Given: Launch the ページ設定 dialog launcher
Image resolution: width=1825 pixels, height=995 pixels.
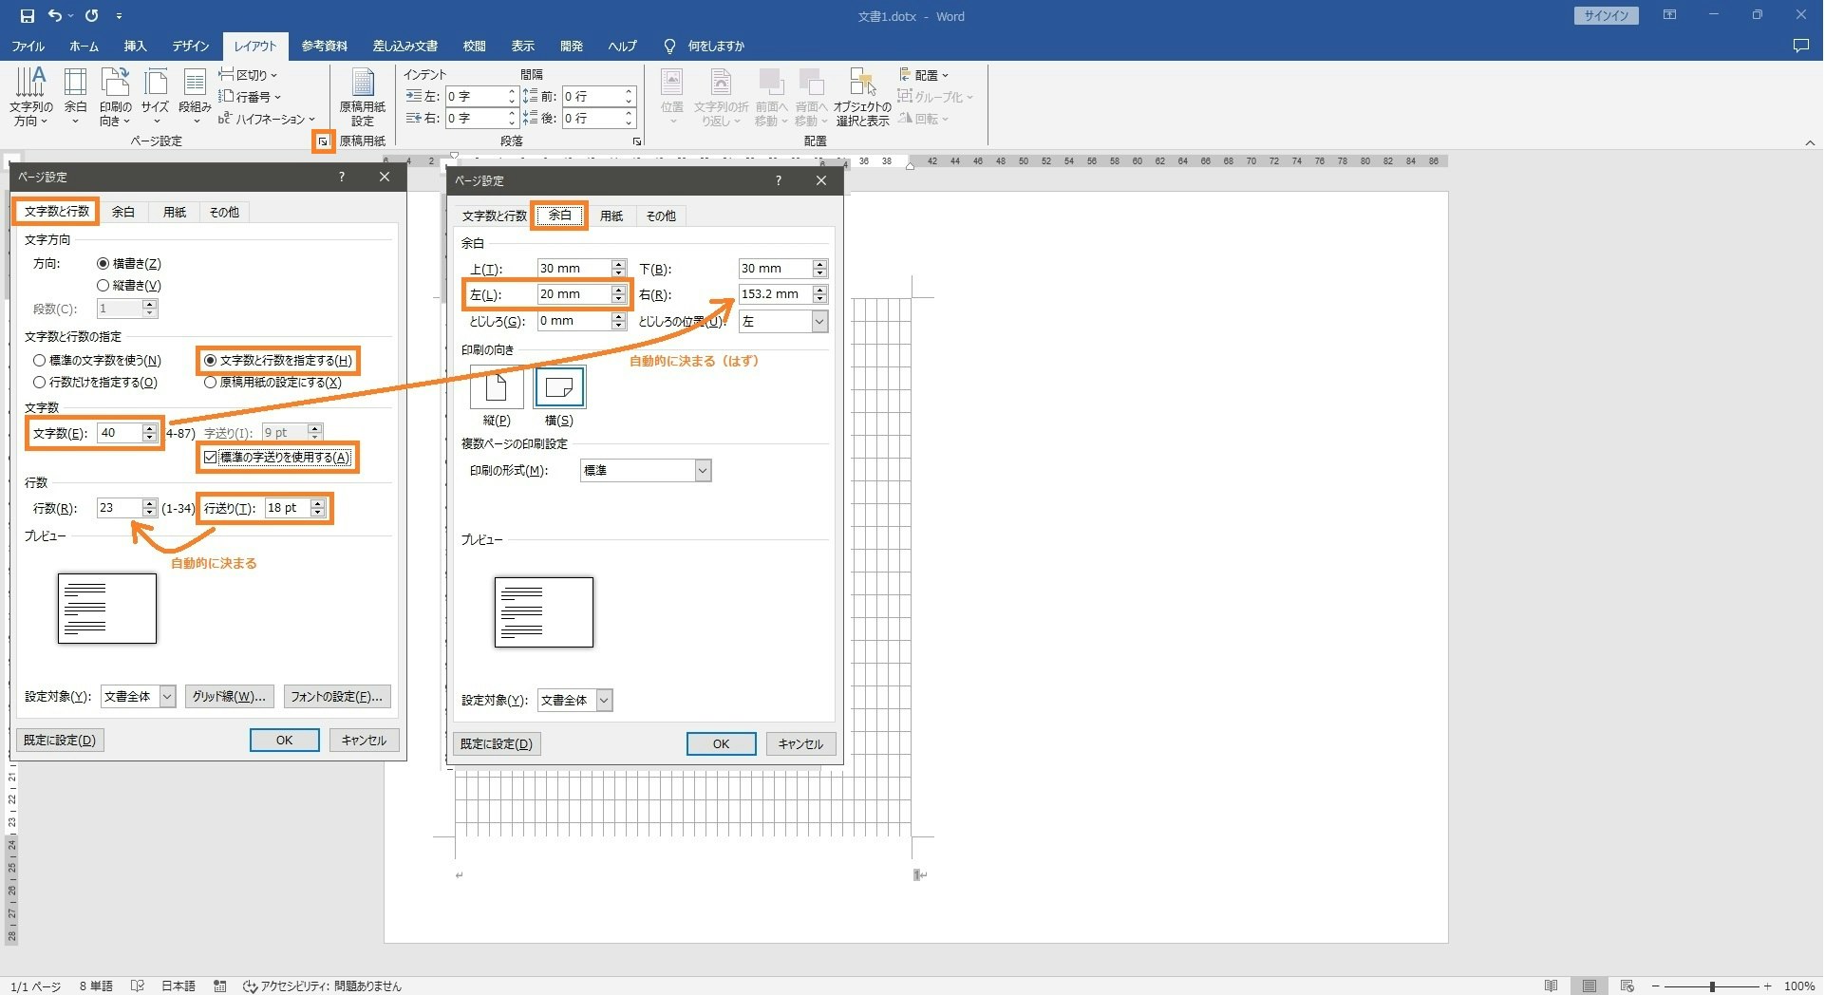Looking at the screenshot, I should (323, 141).
